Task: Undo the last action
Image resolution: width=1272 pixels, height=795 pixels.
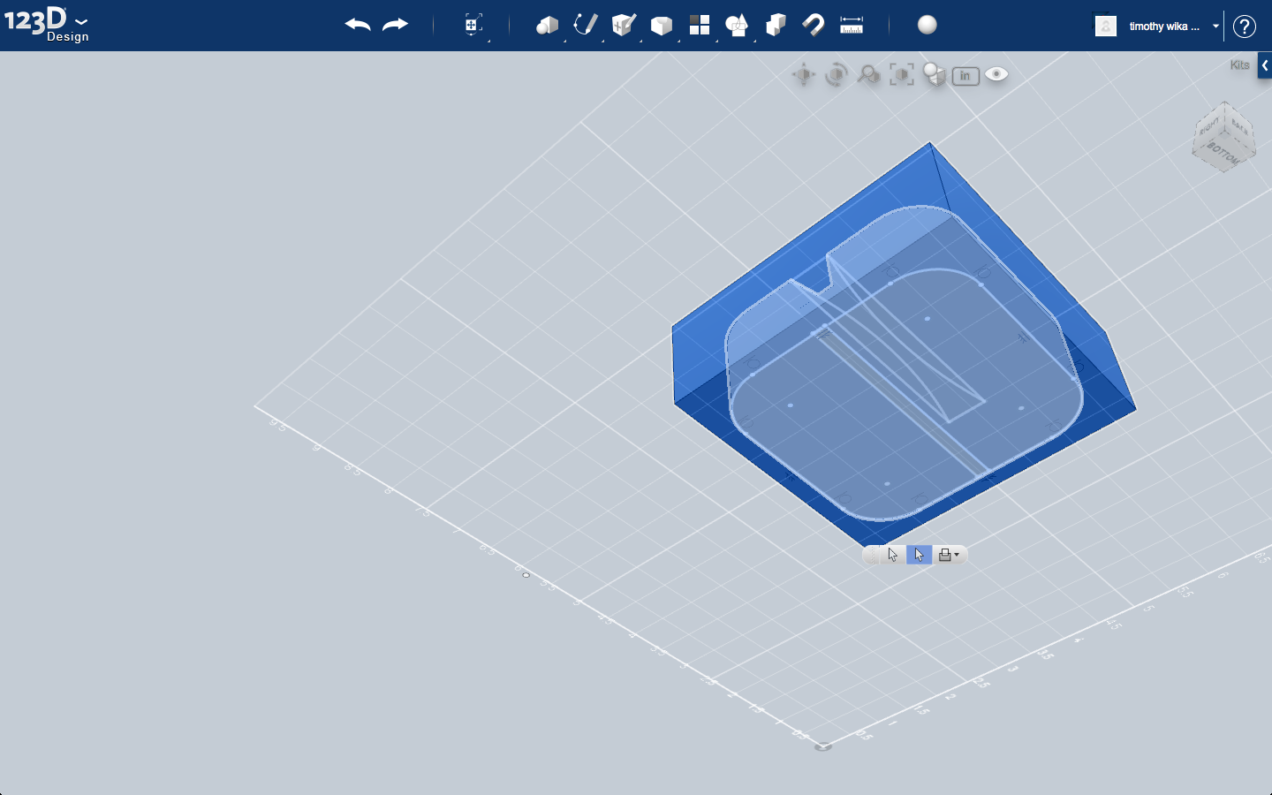Action: coord(358,25)
